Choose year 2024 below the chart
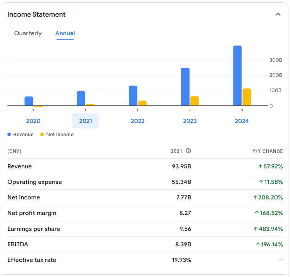Image resolution: width=290 pixels, height=277 pixels. coord(242,121)
